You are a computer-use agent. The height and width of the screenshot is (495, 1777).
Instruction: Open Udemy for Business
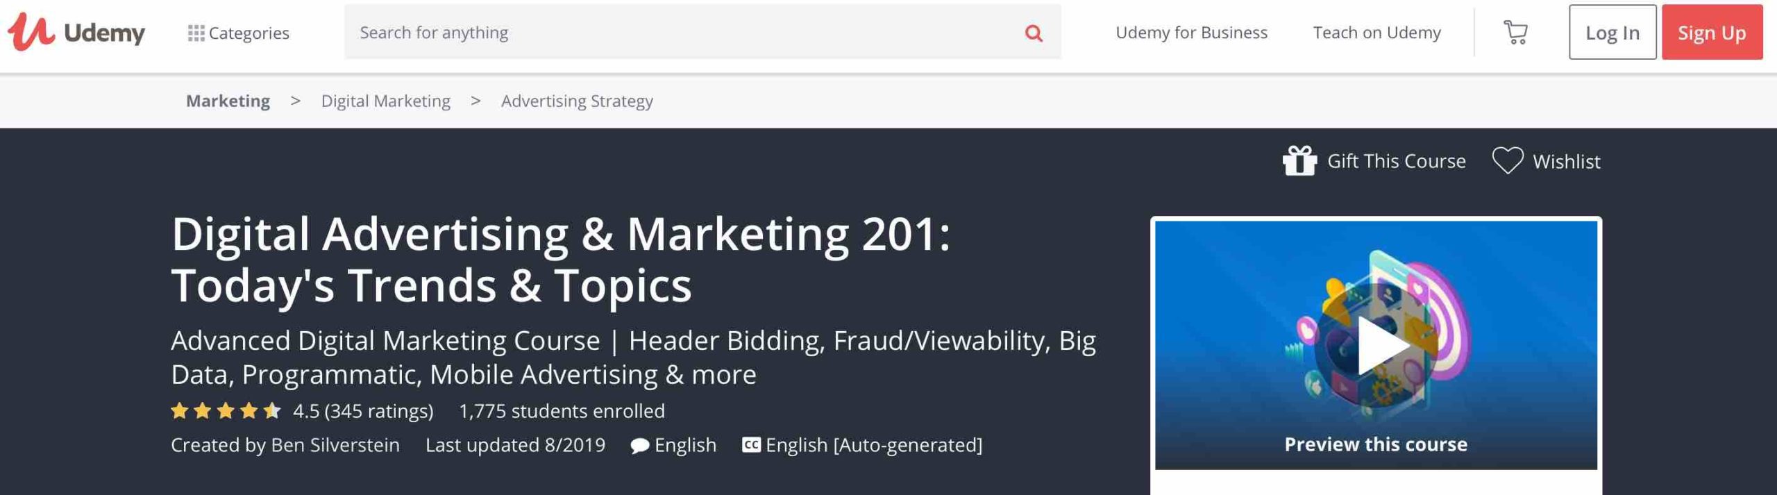1191,33
